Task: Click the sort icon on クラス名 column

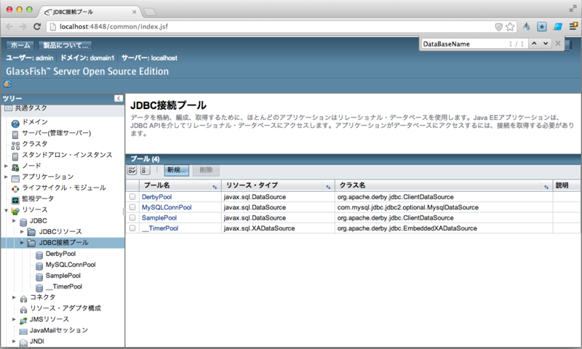Action: (546, 186)
